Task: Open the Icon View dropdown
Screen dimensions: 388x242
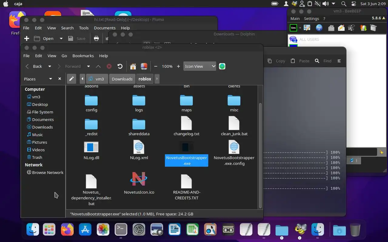Action: pyautogui.click(x=200, y=66)
